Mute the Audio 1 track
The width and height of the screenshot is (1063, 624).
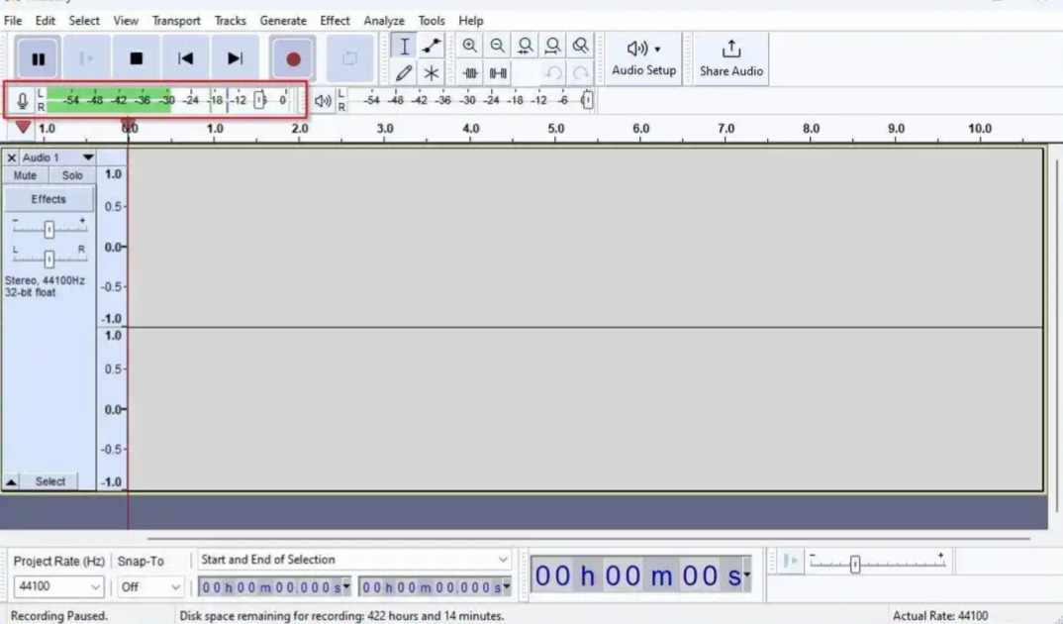[25, 175]
